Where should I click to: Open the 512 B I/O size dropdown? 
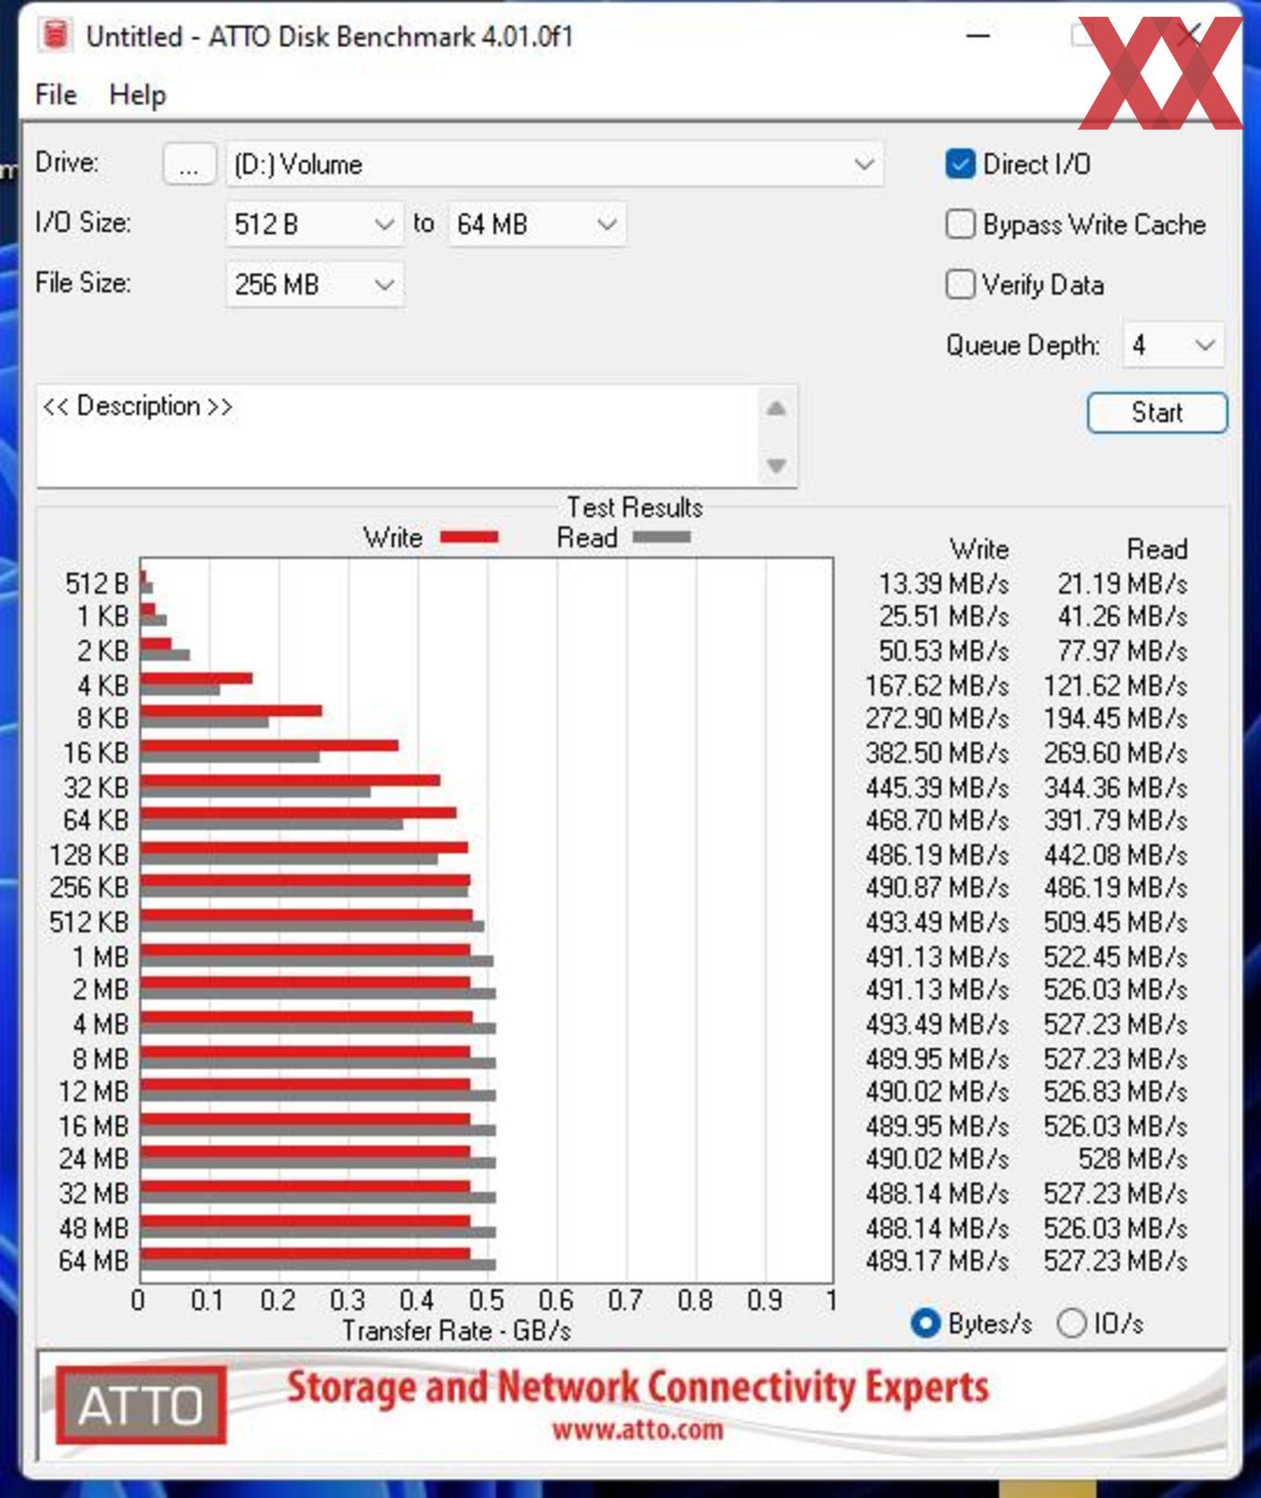(x=314, y=224)
